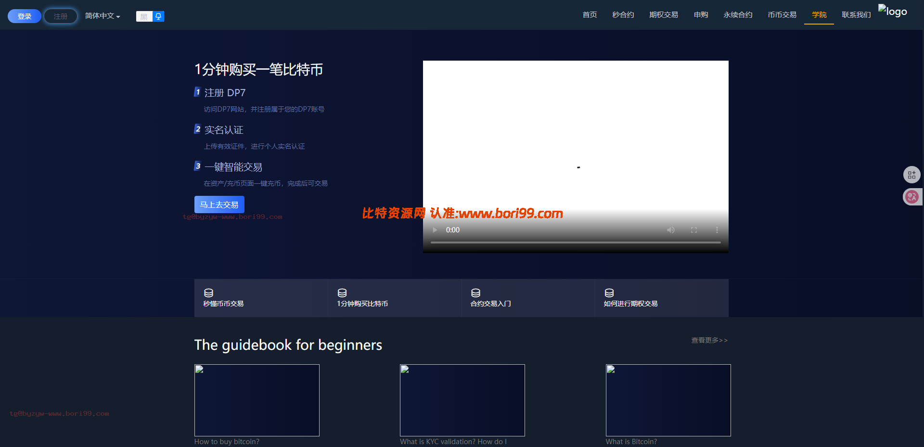Open the How to buy bitcoin thumbnail
924x447 pixels.
tap(257, 400)
